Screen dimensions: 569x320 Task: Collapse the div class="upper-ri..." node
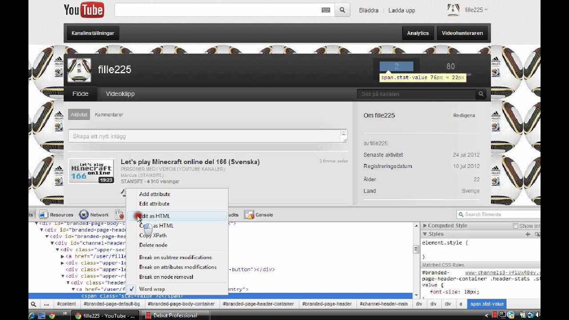63,276
